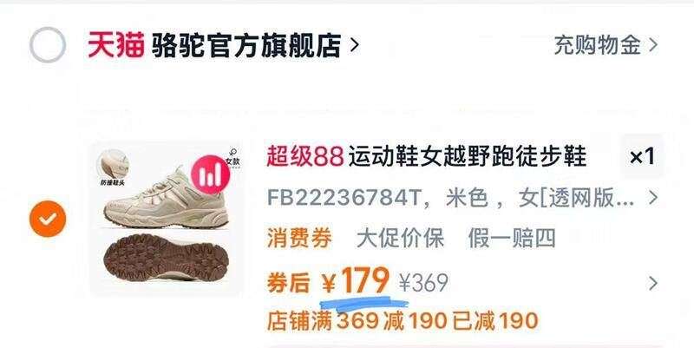Tap the round toe-cap inset image
The width and height of the screenshot is (694, 348).
pos(114,164)
